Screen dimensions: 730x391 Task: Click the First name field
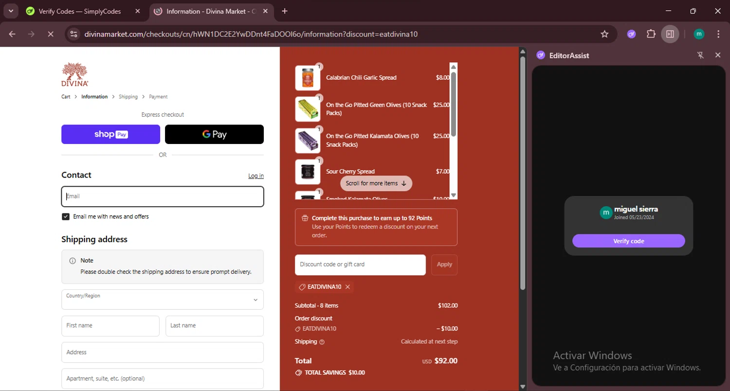tap(110, 326)
